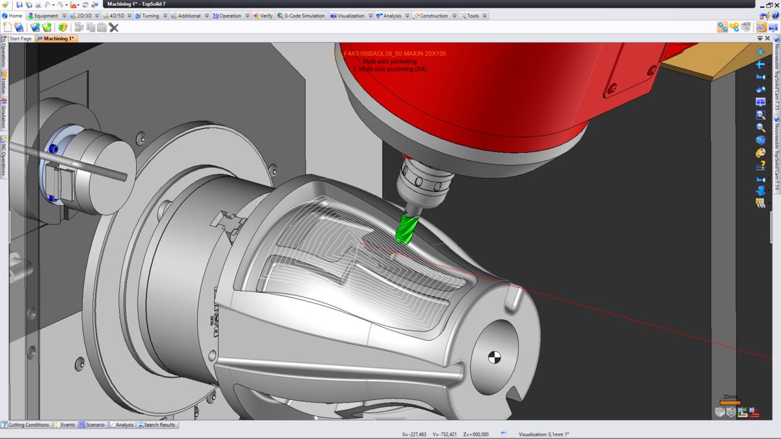Click the orange 20mm scale bar

coord(730,403)
